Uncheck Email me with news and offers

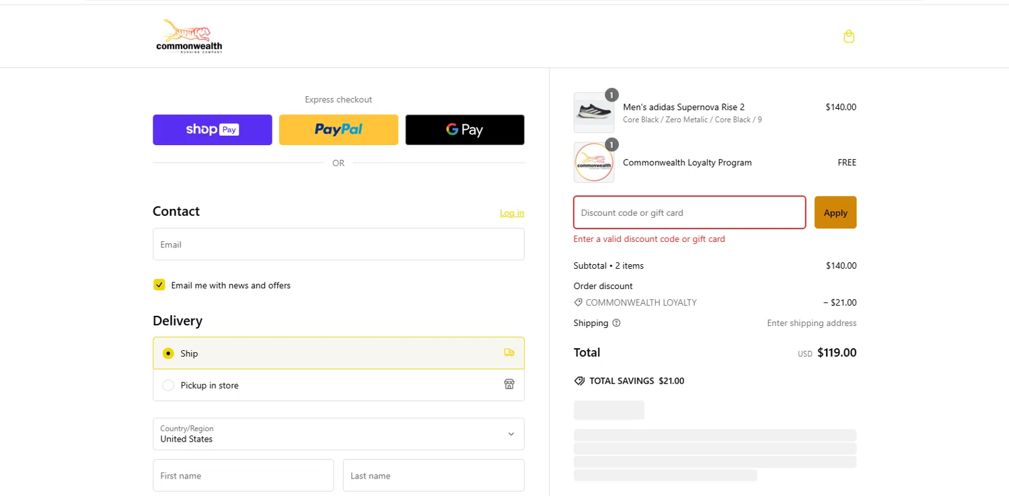159,285
